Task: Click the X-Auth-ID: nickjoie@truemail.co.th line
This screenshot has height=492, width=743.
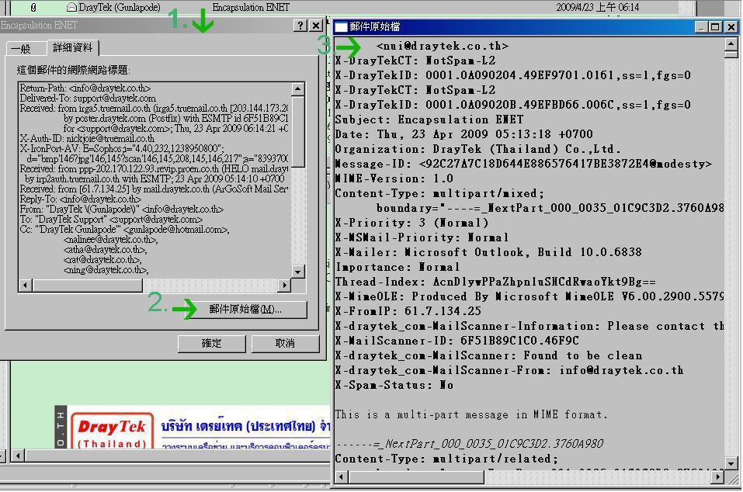Action: click(87, 138)
